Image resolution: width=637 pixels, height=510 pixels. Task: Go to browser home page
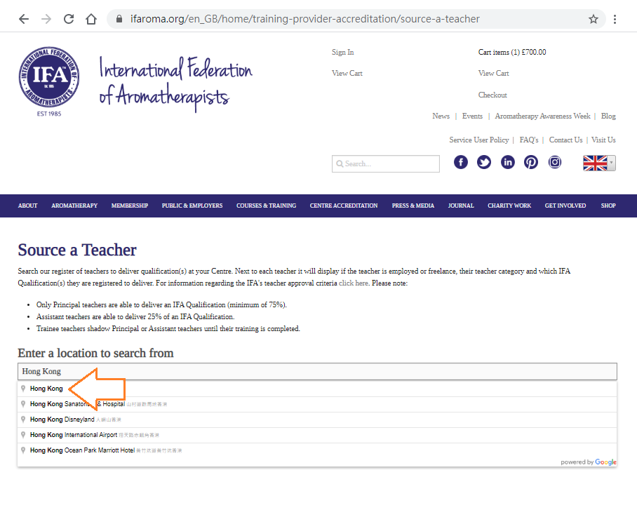click(x=91, y=19)
